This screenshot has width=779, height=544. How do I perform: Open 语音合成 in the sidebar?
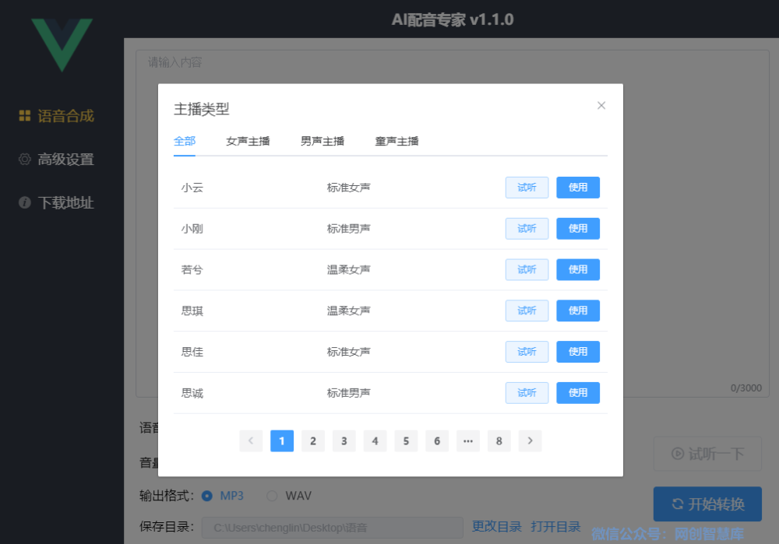(x=56, y=116)
